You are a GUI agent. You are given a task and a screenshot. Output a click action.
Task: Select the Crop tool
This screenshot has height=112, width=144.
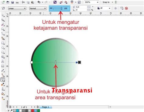pos(3,25)
